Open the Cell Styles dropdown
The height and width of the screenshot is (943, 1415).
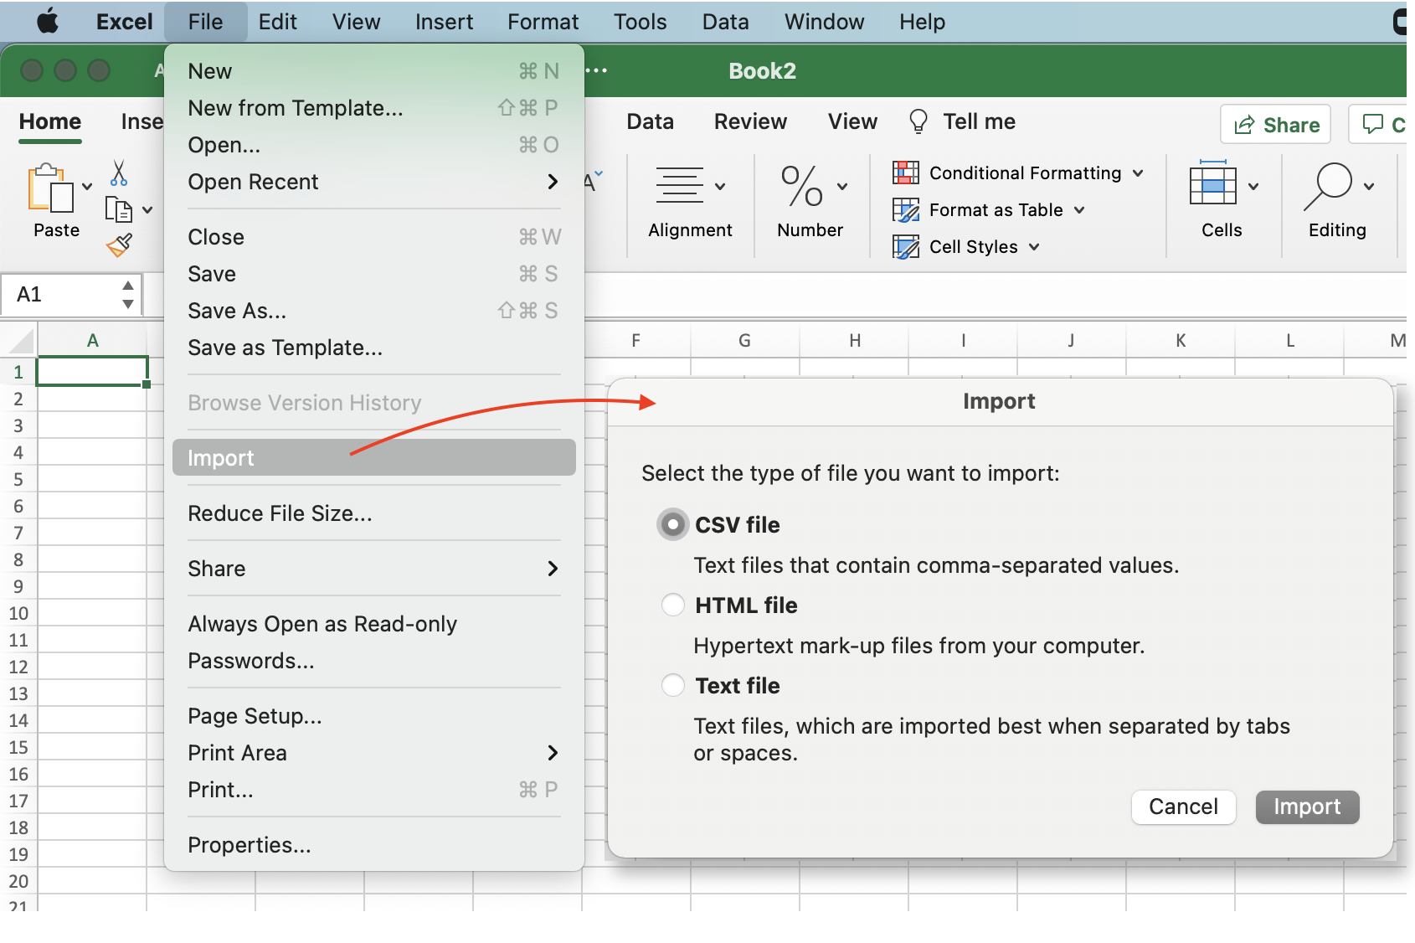coord(1034,247)
